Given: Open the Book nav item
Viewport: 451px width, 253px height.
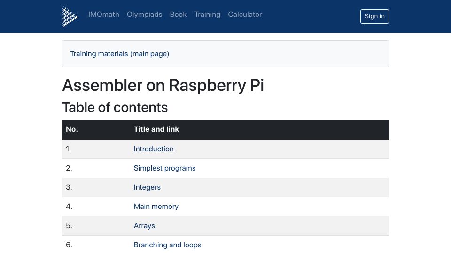Looking at the screenshot, I should tap(178, 15).
